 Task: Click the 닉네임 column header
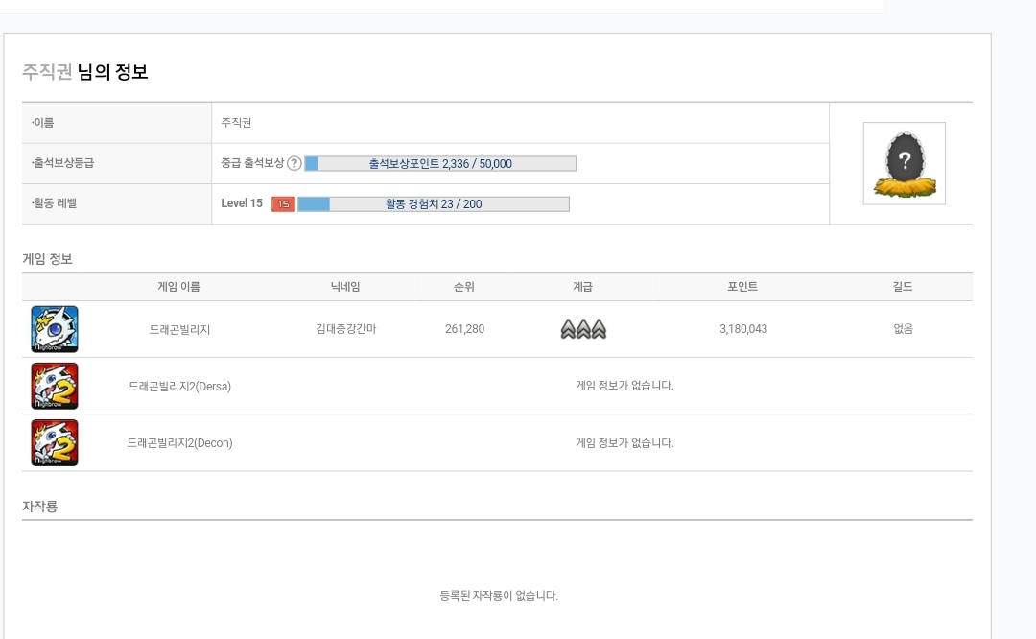pyautogui.click(x=345, y=287)
